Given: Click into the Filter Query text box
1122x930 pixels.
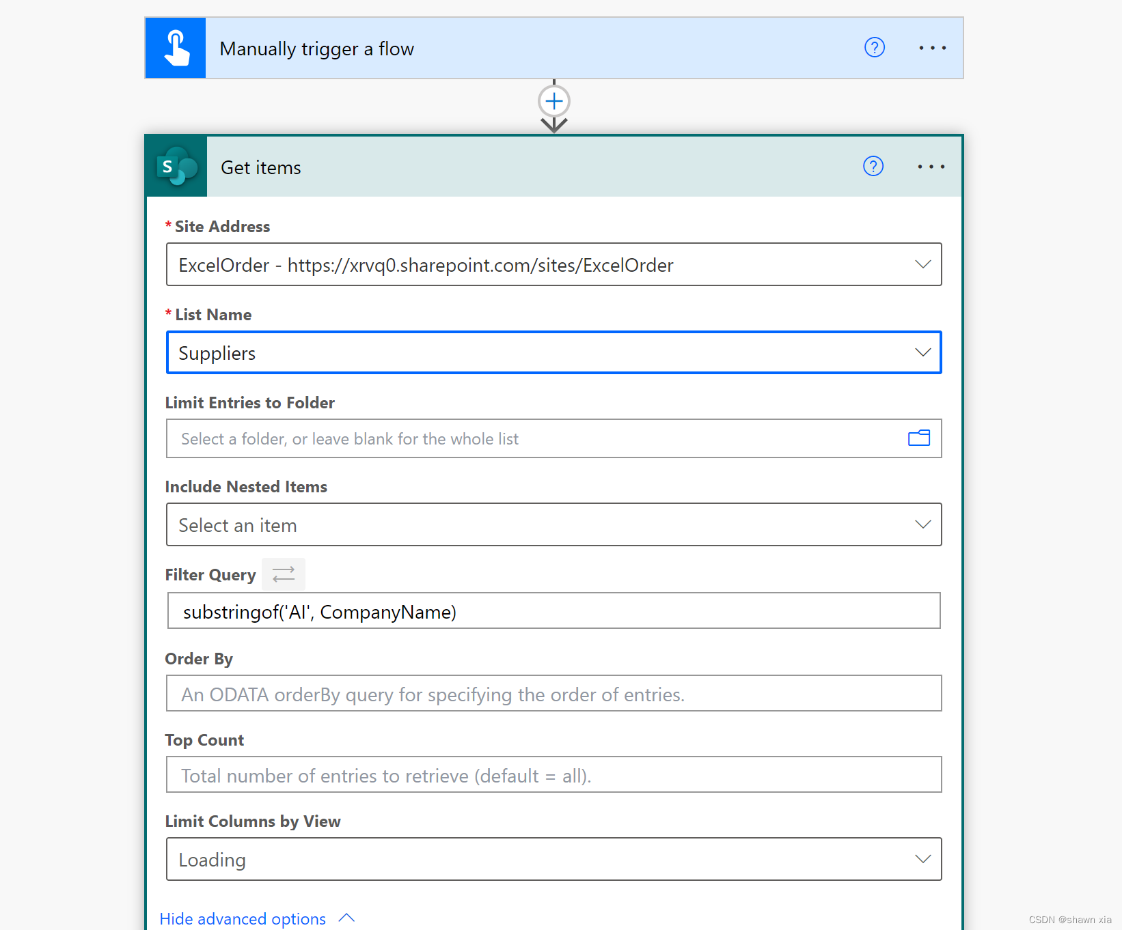Looking at the screenshot, I should 554,610.
